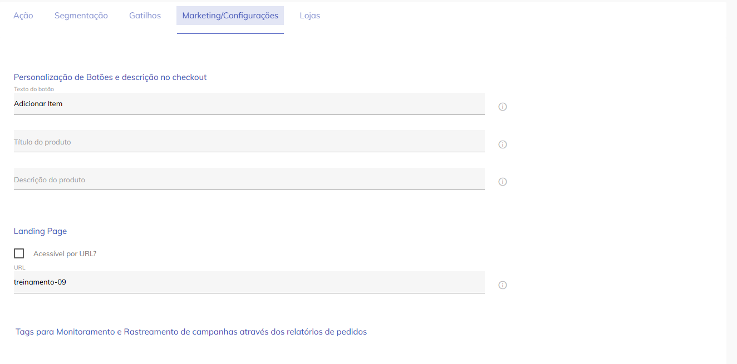Click the small 'Texto do botão' field label
Viewport: 737px width, 364px height.
point(34,89)
